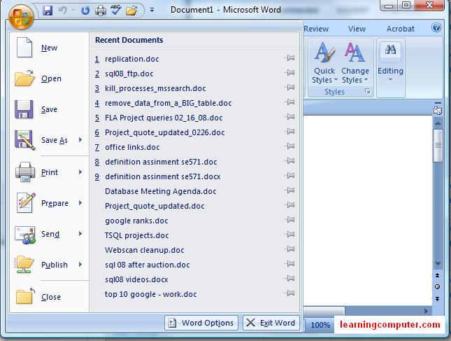Open the Change Styles dropdown arrow
Screen dimensions: 451x341
click(x=366, y=80)
